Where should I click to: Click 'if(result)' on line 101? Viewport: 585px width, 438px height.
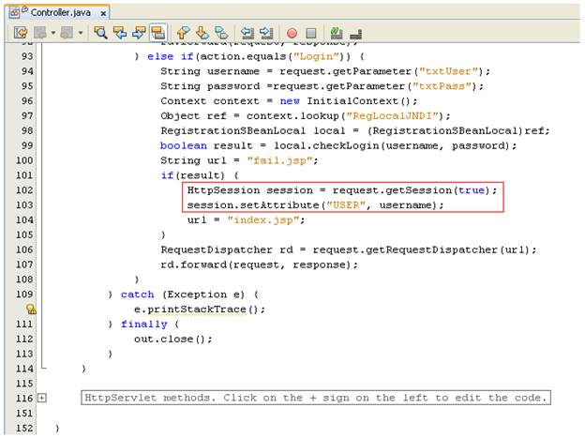[193, 175]
